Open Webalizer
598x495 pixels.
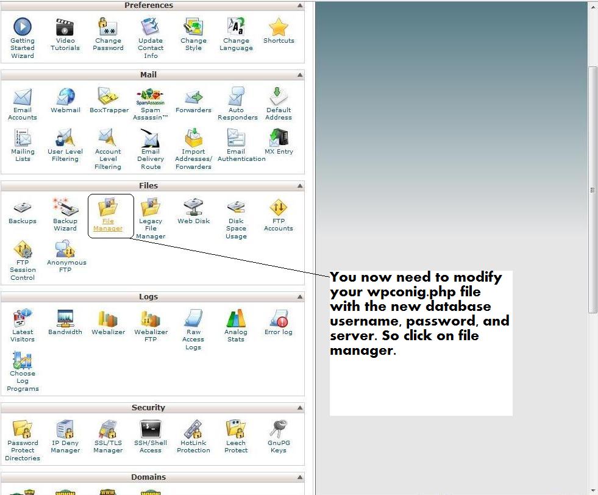(x=109, y=322)
